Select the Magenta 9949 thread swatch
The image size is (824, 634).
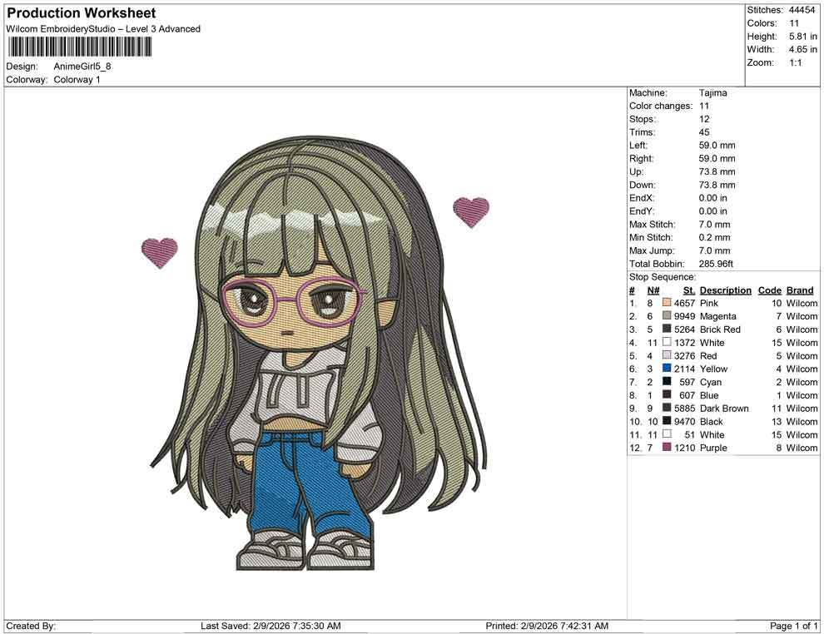(666, 316)
